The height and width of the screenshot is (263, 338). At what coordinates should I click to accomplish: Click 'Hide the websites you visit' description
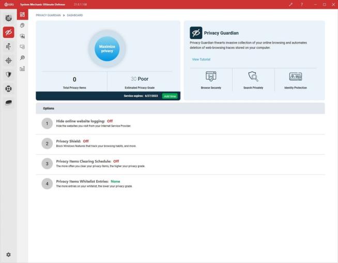pyautogui.click(x=94, y=126)
